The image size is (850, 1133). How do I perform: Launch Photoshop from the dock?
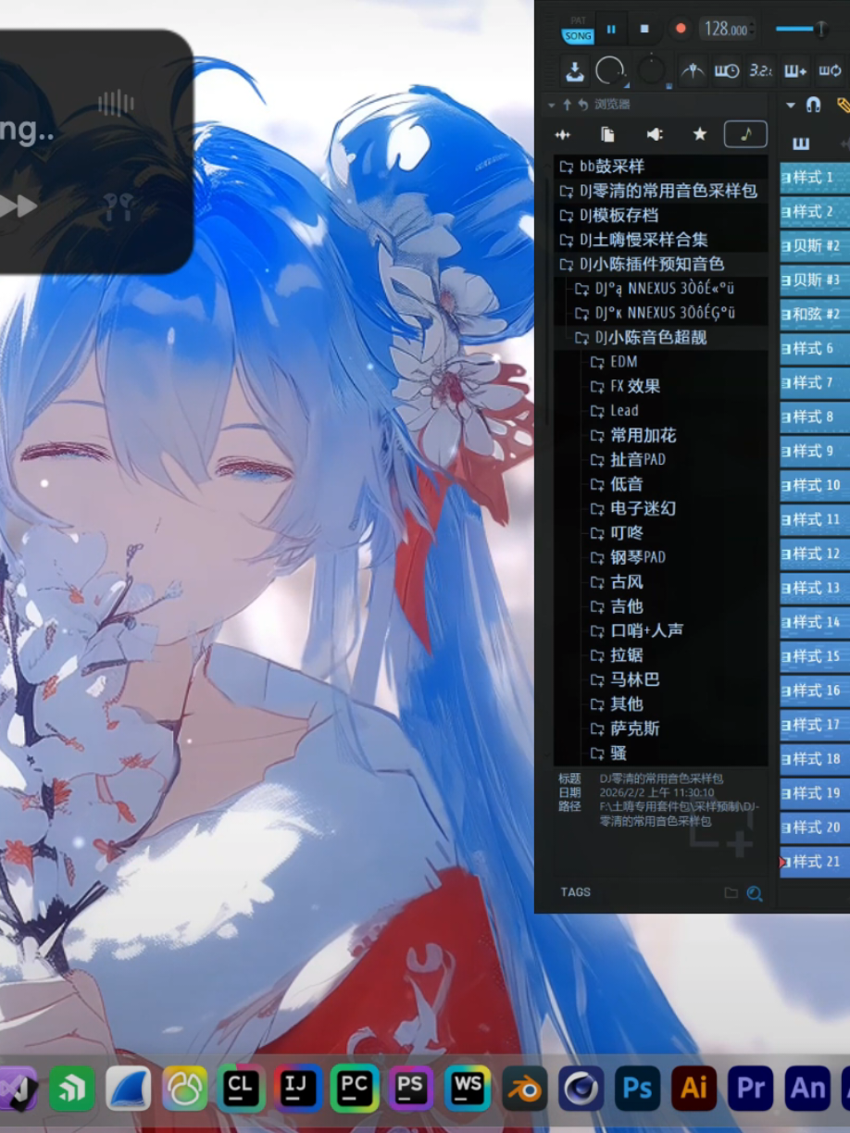click(x=638, y=1088)
